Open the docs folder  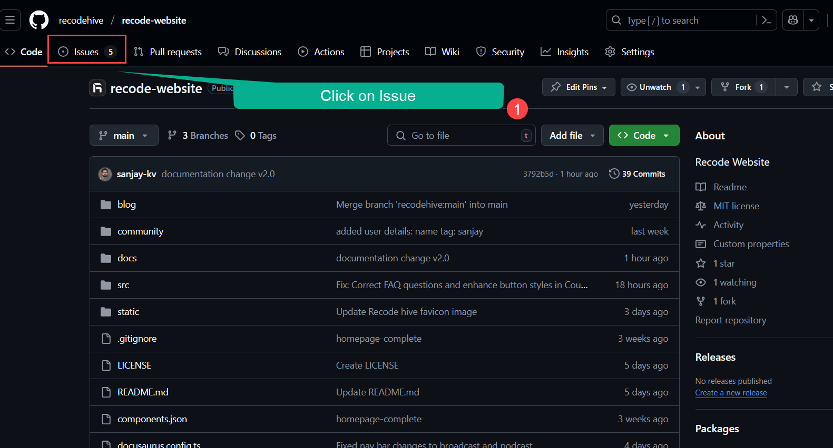[127, 258]
